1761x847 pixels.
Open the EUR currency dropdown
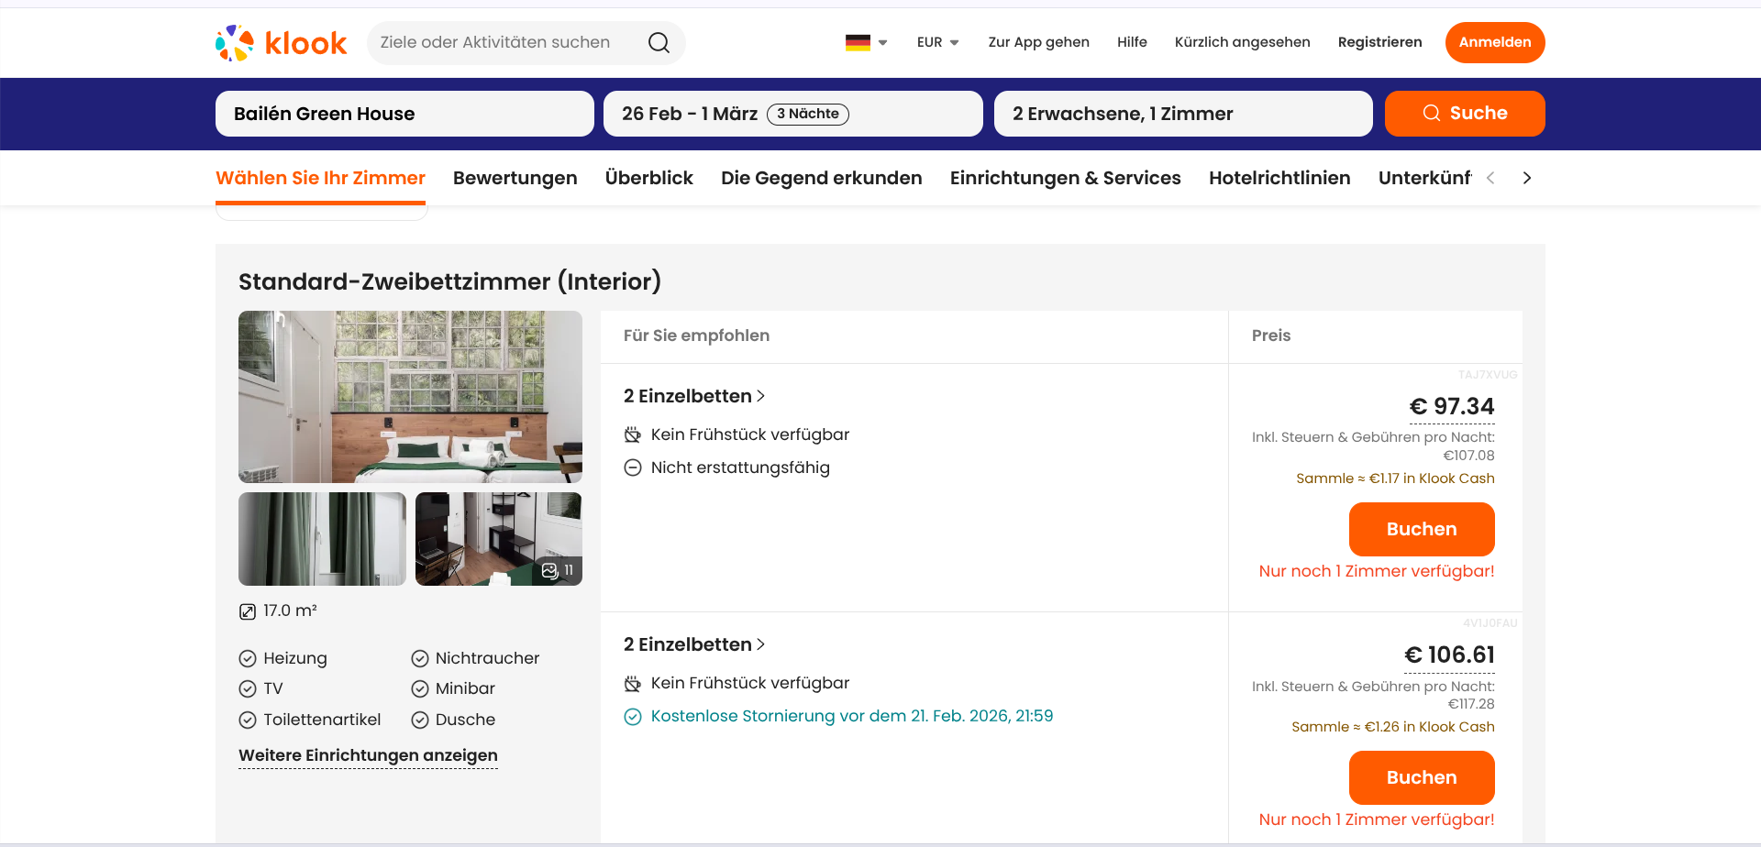tap(937, 43)
